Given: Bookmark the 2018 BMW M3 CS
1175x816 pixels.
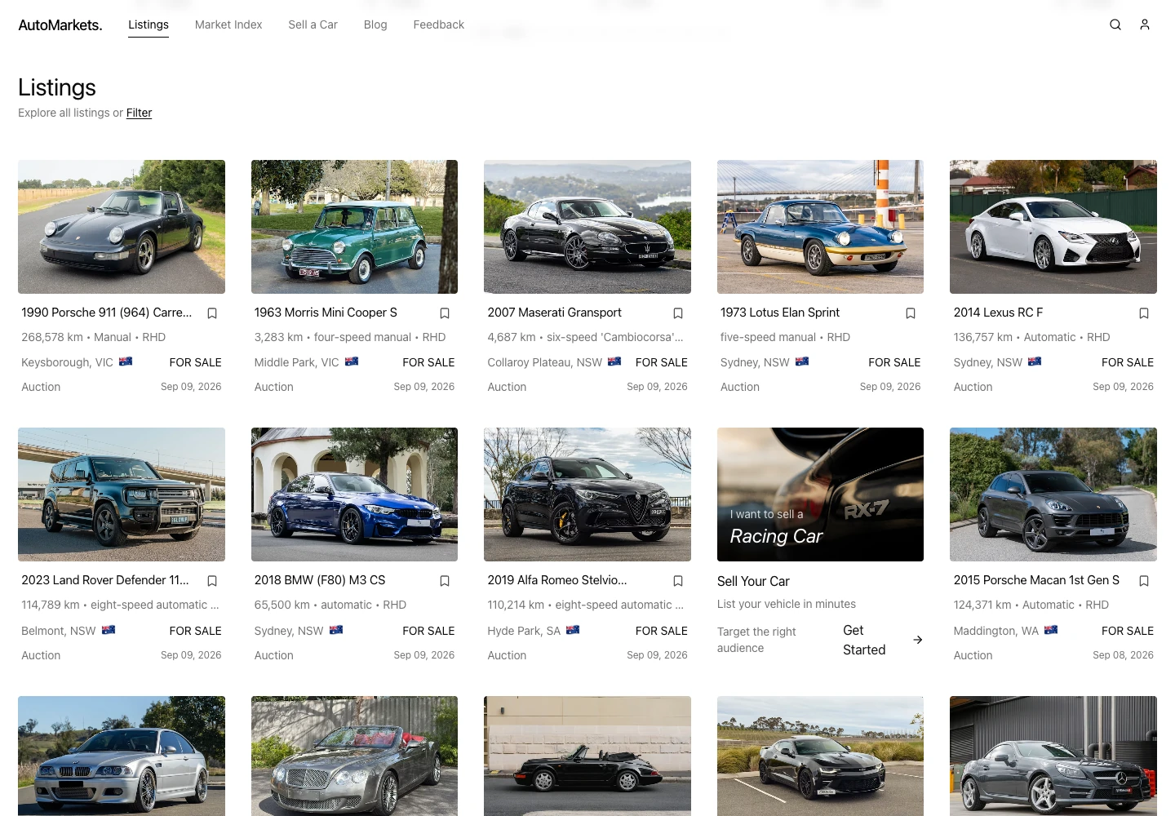Looking at the screenshot, I should tap(445, 581).
